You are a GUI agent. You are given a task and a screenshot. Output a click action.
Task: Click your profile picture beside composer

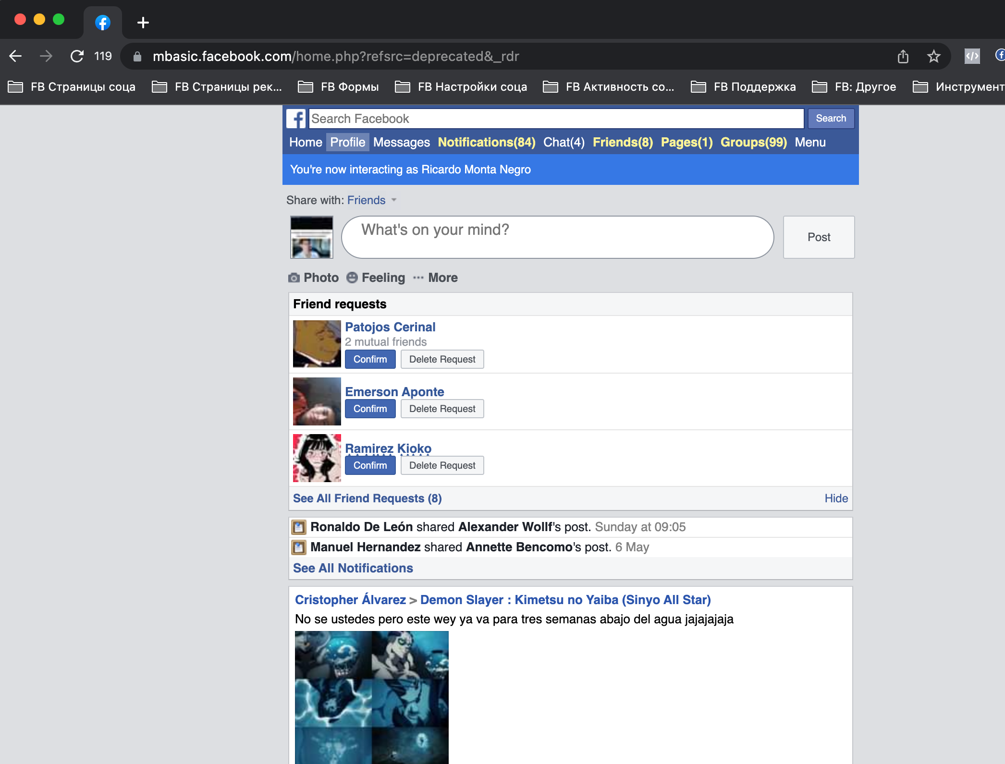(312, 237)
